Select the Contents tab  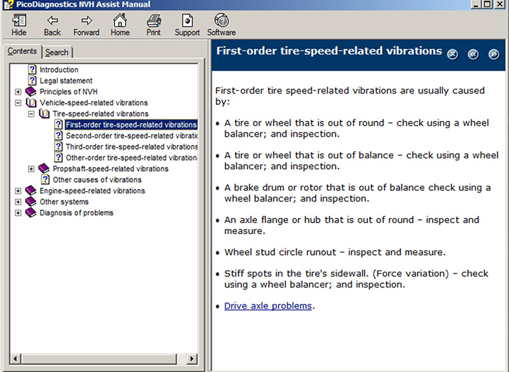click(x=22, y=52)
